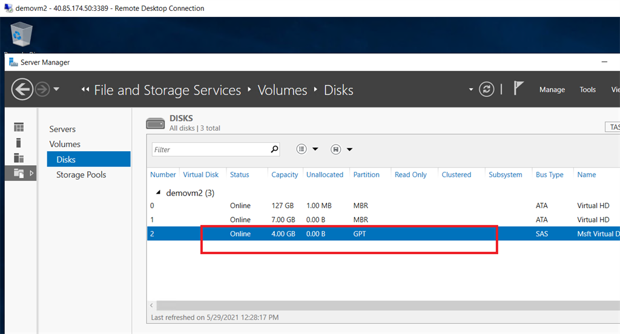Click the Refresh icon in header
The height and width of the screenshot is (334, 620).
click(486, 90)
